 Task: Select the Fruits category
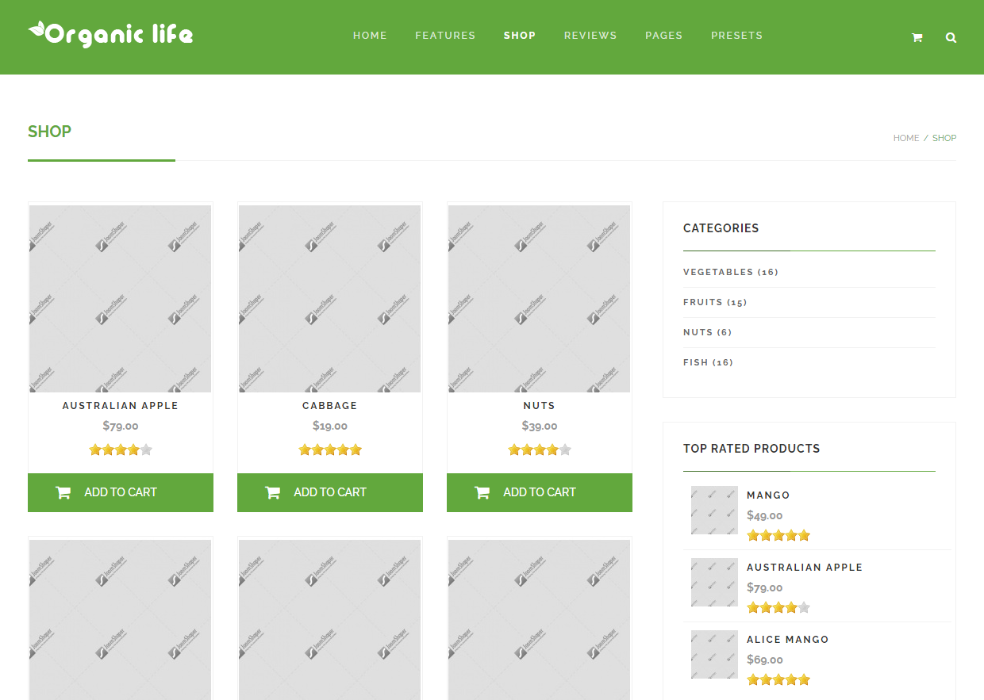(x=715, y=302)
